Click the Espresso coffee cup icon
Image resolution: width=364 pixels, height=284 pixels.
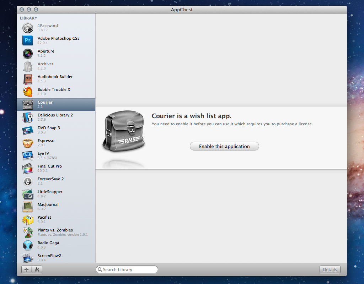28,143
